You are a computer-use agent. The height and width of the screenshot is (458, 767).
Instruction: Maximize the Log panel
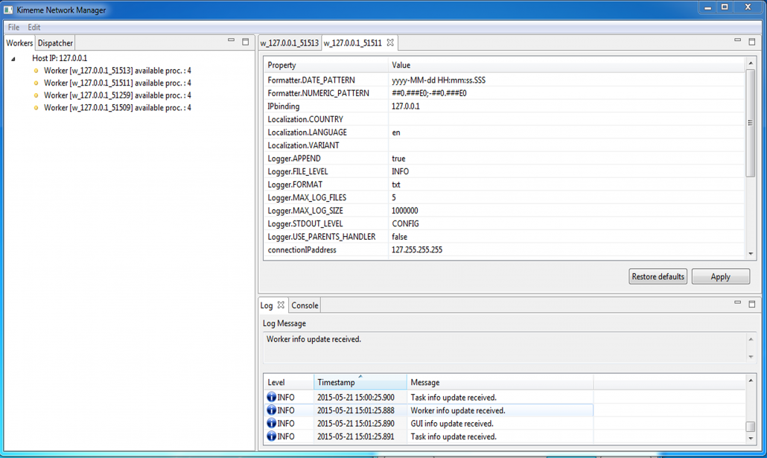[752, 305]
